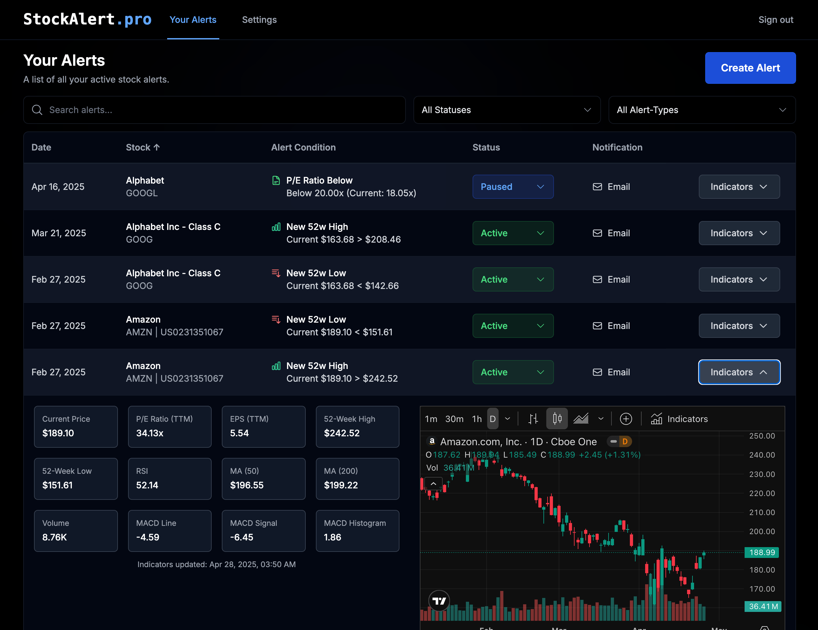The width and height of the screenshot is (818, 630).
Task: Set chart interval to 1m
Action: click(x=431, y=419)
